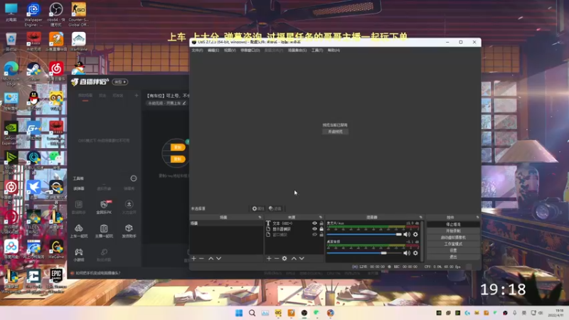The width and height of the screenshot is (569, 320).
Task: Move the scene up with the arrow
Action: click(211, 258)
